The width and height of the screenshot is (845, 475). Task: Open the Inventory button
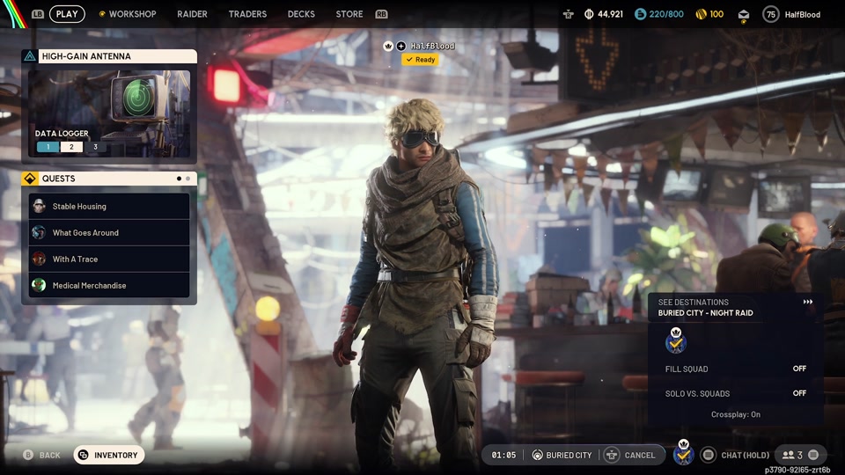(109, 455)
